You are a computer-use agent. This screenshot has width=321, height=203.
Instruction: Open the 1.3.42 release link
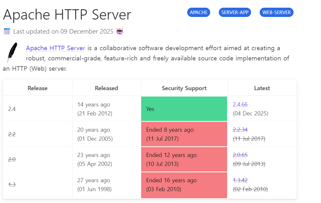tap(240, 180)
